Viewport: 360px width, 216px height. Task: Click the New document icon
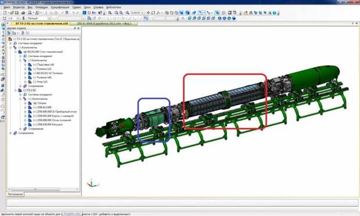click(5, 13)
